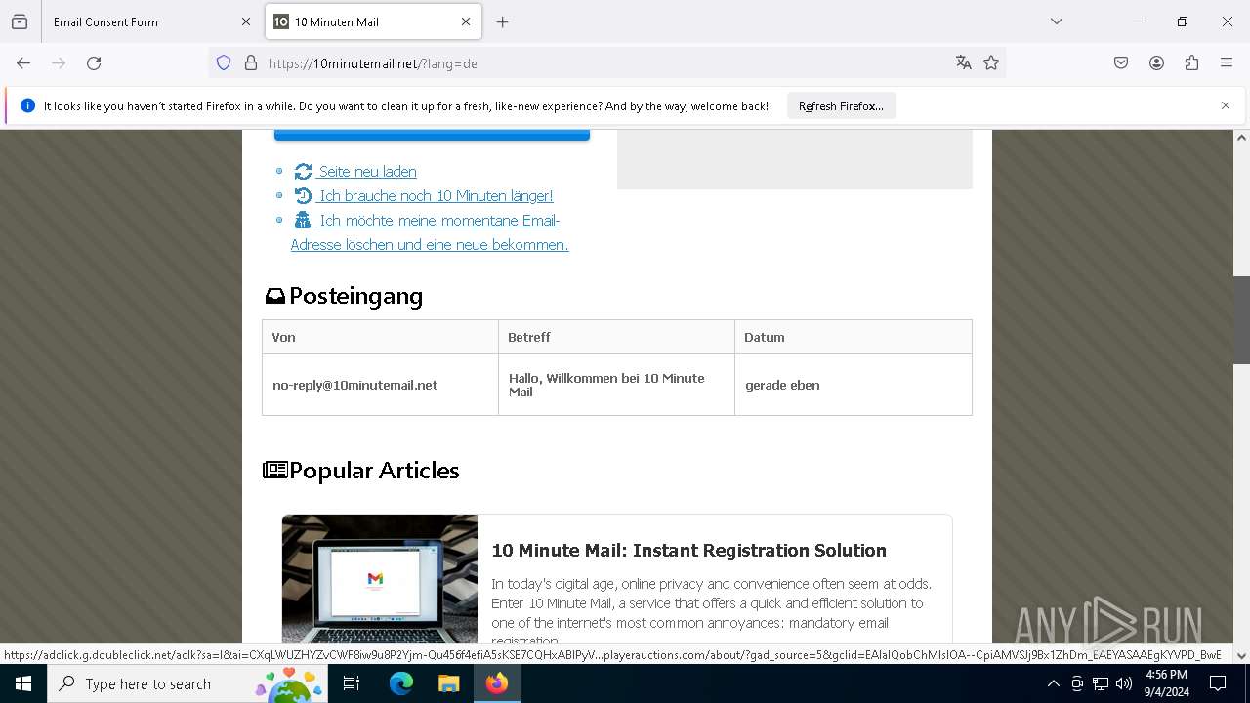Close the Email Consent Form tab
Image resolution: width=1250 pixels, height=703 pixels.
245,21
